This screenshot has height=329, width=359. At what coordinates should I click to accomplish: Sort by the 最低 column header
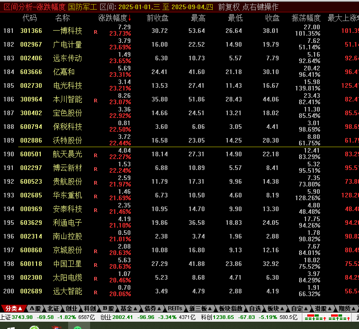click(x=235, y=18)
